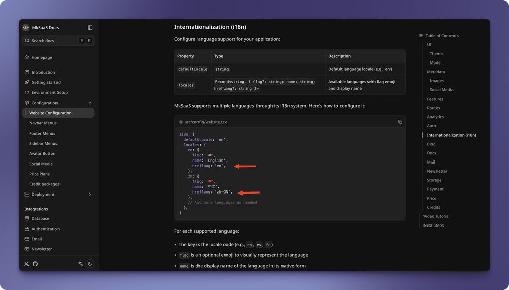This screenshot has height=290, width=509.
Task: Jump to Storage in table of contents
Action: pyautogui.click(x=434, y=180)
